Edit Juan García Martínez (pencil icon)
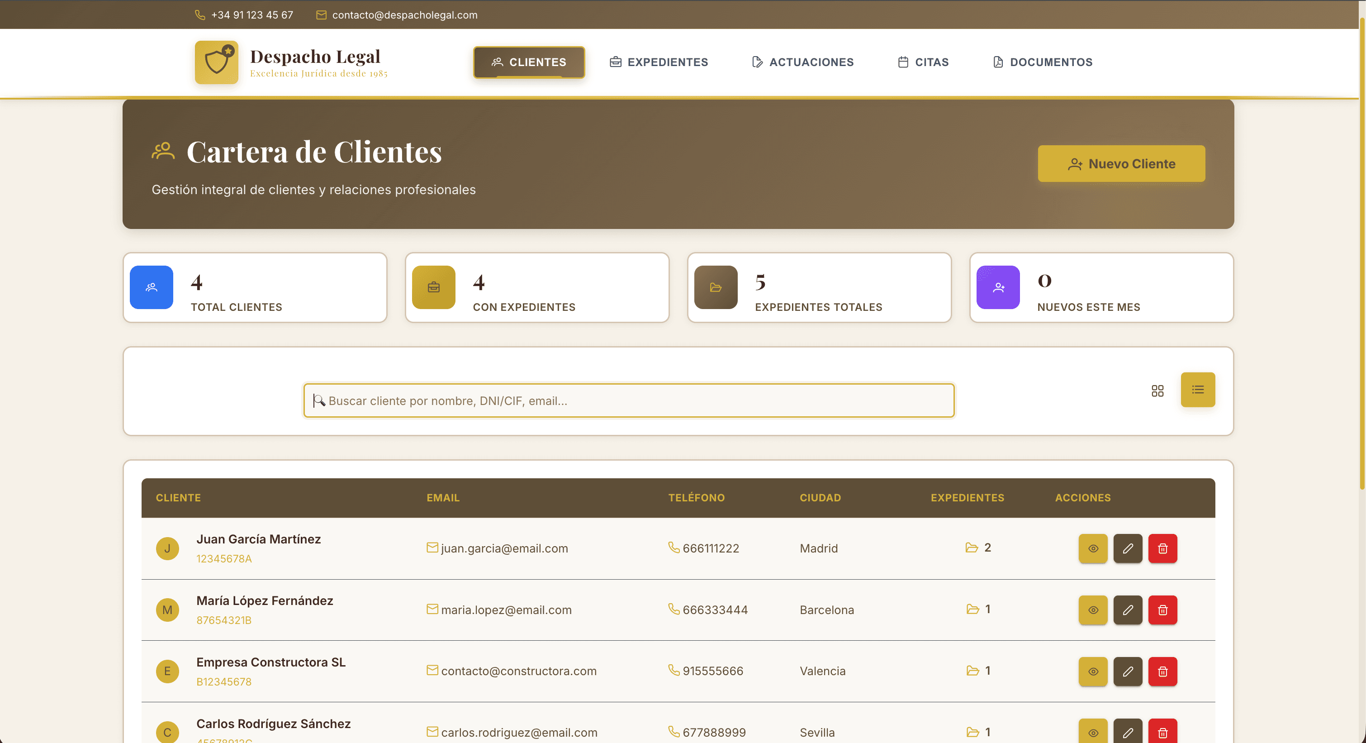The width and height of the screenshot is (1366, 743). click(x=1128, y=548)
